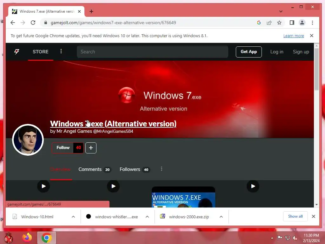
Task: Click the Action Center flag icon
Action: (280, 238)
